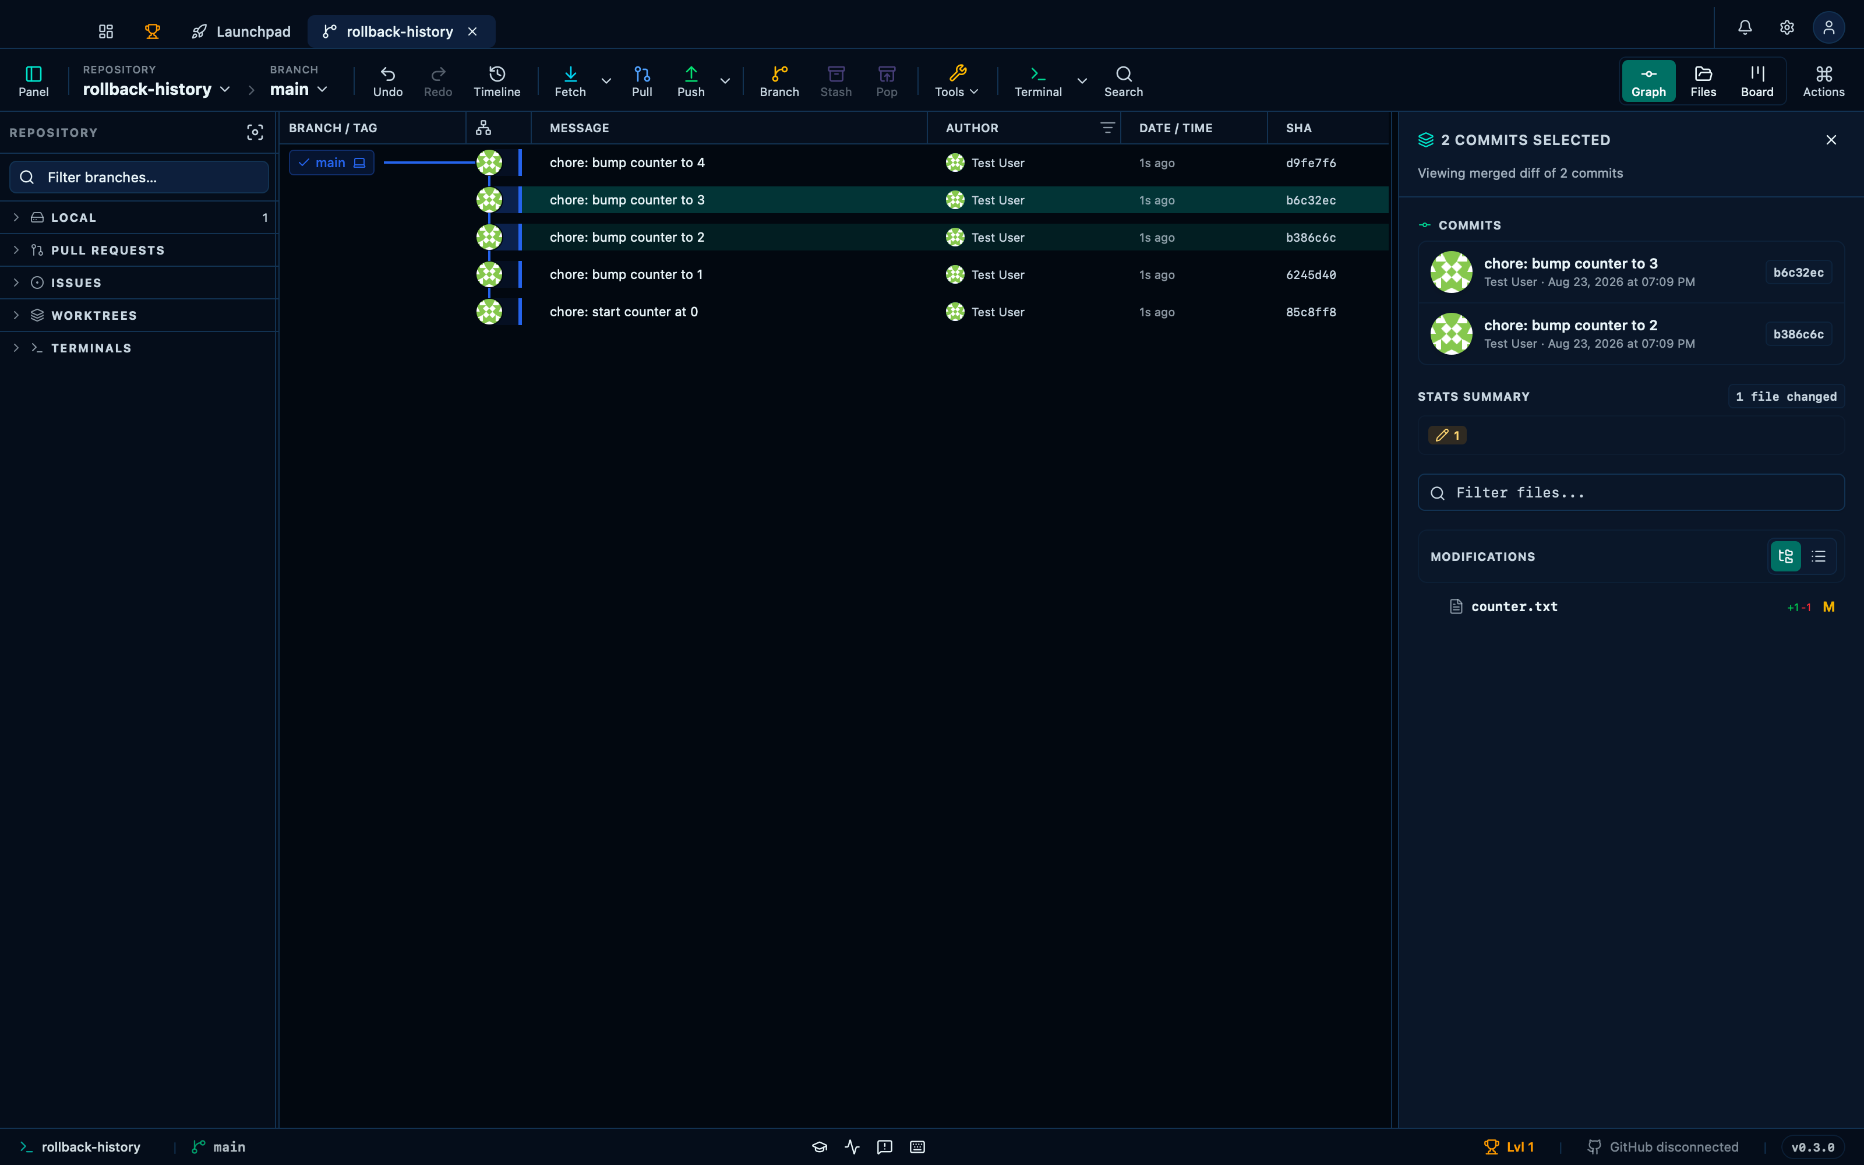Switch to Board view
Viewport: 1864px width, 1165px height.
pos(1757,81)
